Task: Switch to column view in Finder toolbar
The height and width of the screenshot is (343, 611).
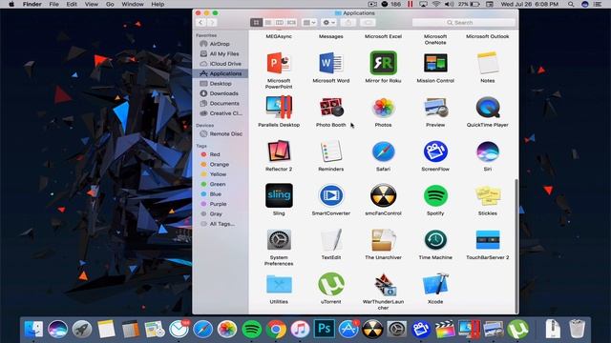Action: tap(280, 23)
